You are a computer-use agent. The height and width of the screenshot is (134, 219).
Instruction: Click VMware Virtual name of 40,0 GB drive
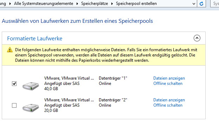(x=69, y=78)
